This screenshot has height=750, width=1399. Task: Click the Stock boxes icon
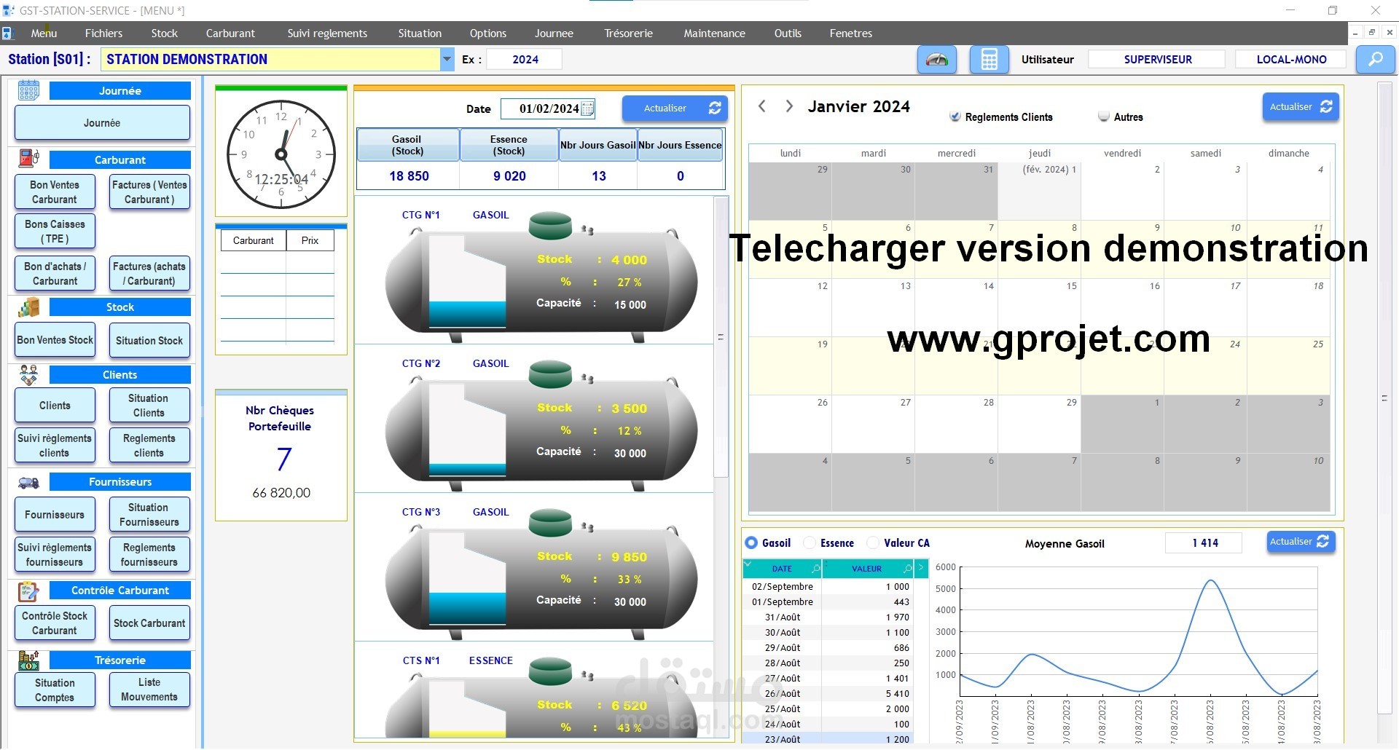(29, 307)
